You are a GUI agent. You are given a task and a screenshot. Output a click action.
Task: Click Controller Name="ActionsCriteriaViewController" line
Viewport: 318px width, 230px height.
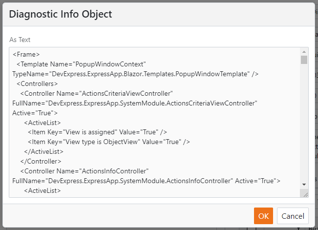[97, 93]
